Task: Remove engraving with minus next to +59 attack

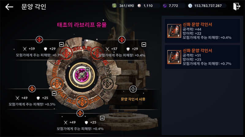Action: click(62, 44)
